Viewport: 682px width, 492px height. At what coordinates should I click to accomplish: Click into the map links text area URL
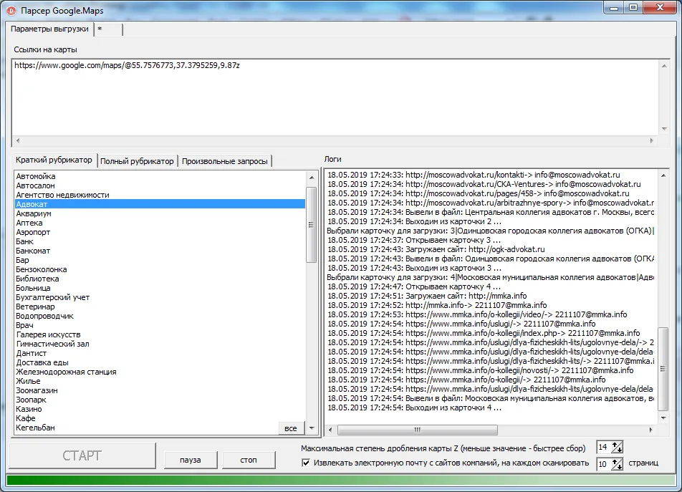(127, 65)
